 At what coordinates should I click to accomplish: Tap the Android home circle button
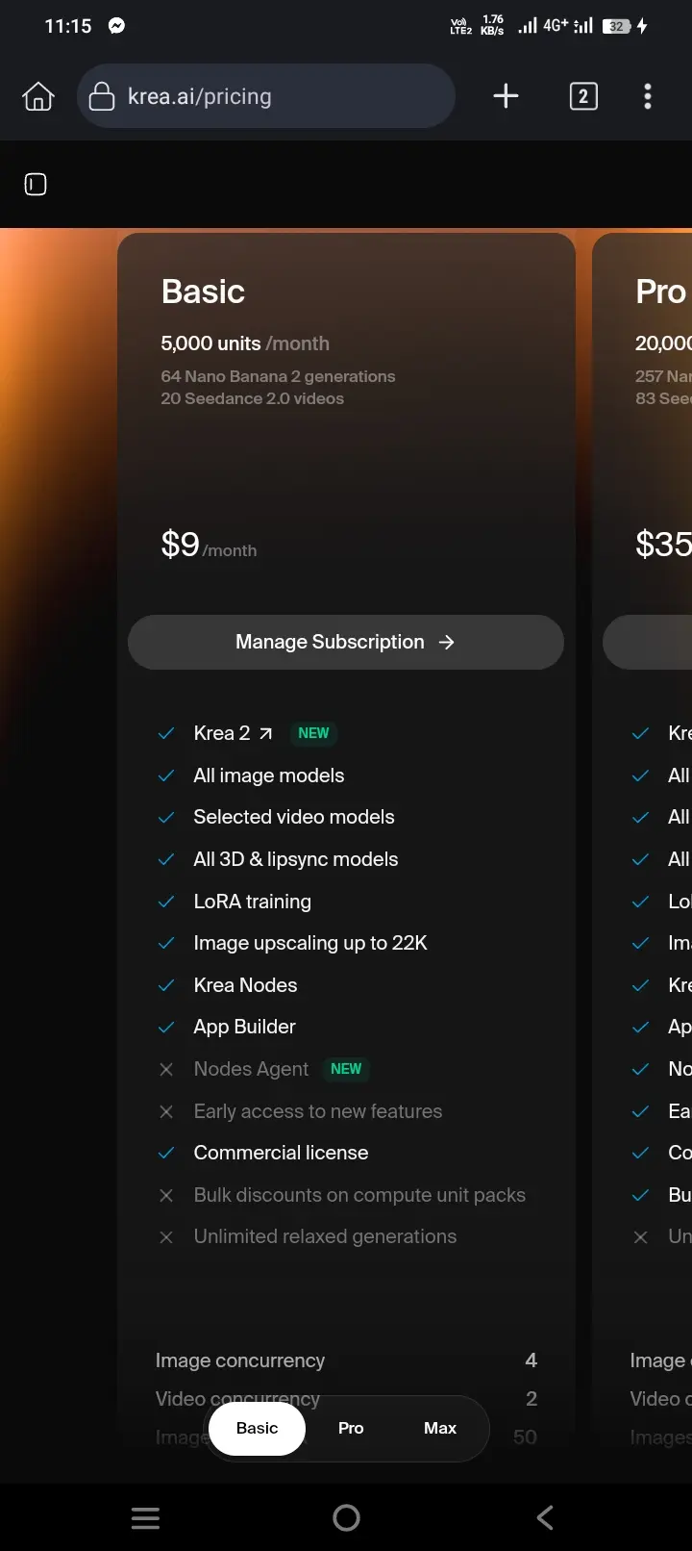coord(346,1518)
